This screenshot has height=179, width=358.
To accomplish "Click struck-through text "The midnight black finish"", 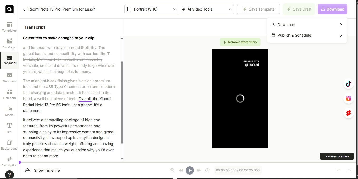I will [45, 81].
